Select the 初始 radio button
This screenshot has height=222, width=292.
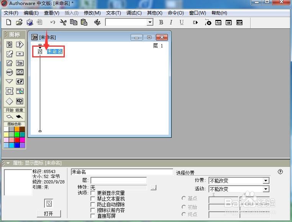(x=184, y=207)
